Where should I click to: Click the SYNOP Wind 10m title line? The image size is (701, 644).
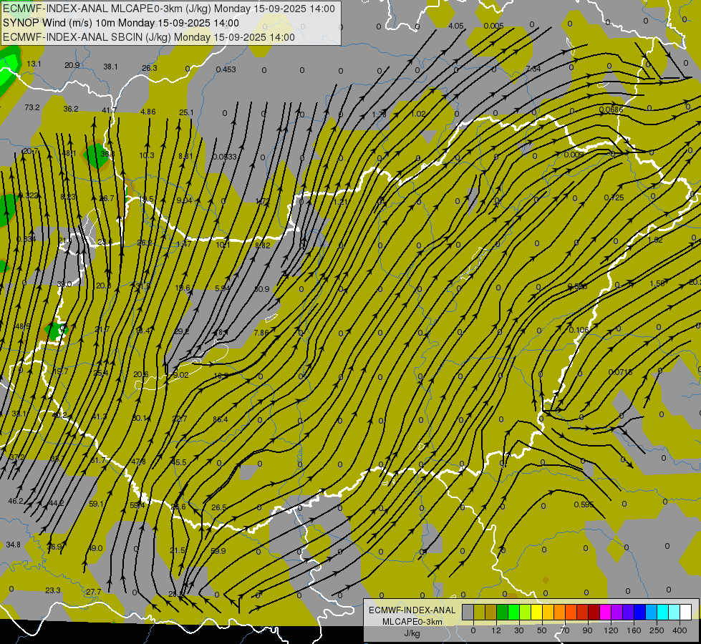pos(121,23)
